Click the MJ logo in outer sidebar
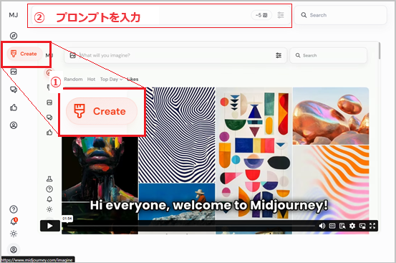 click(x=14, y=15)
